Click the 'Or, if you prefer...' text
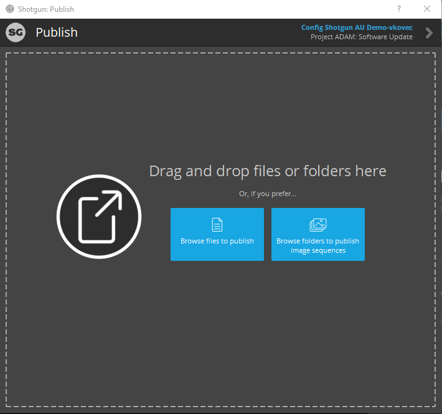The image size is (442, 414). pyautogui.click(x=268, y=194)
